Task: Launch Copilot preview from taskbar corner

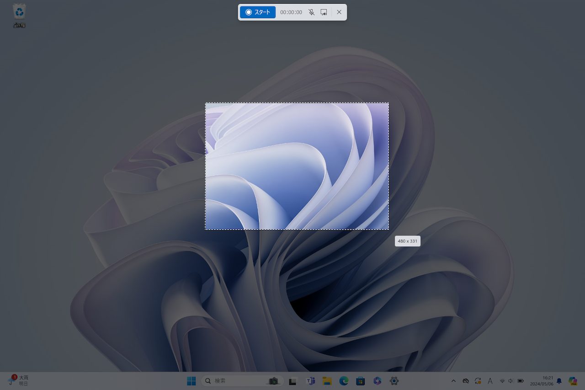Action: click(x=573, y=381)
